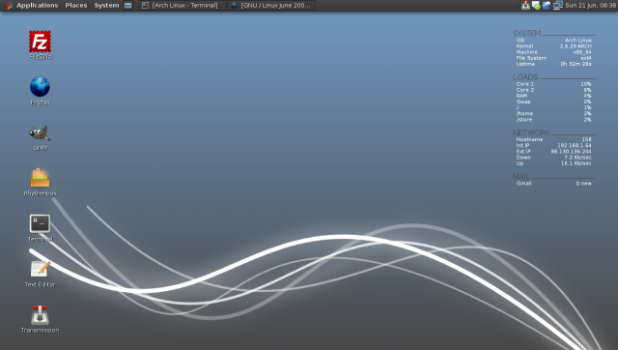
Task: Click the Int IP 192.168.1.64 value
Action: click(575, 146)
